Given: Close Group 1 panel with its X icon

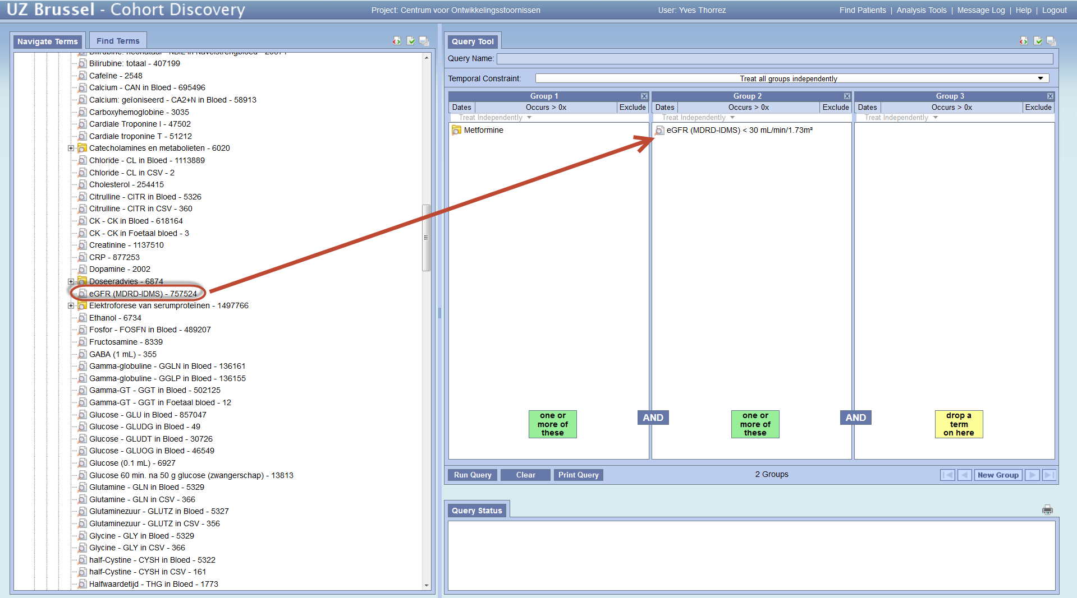Looking at the screenshot, I should 644,96.
